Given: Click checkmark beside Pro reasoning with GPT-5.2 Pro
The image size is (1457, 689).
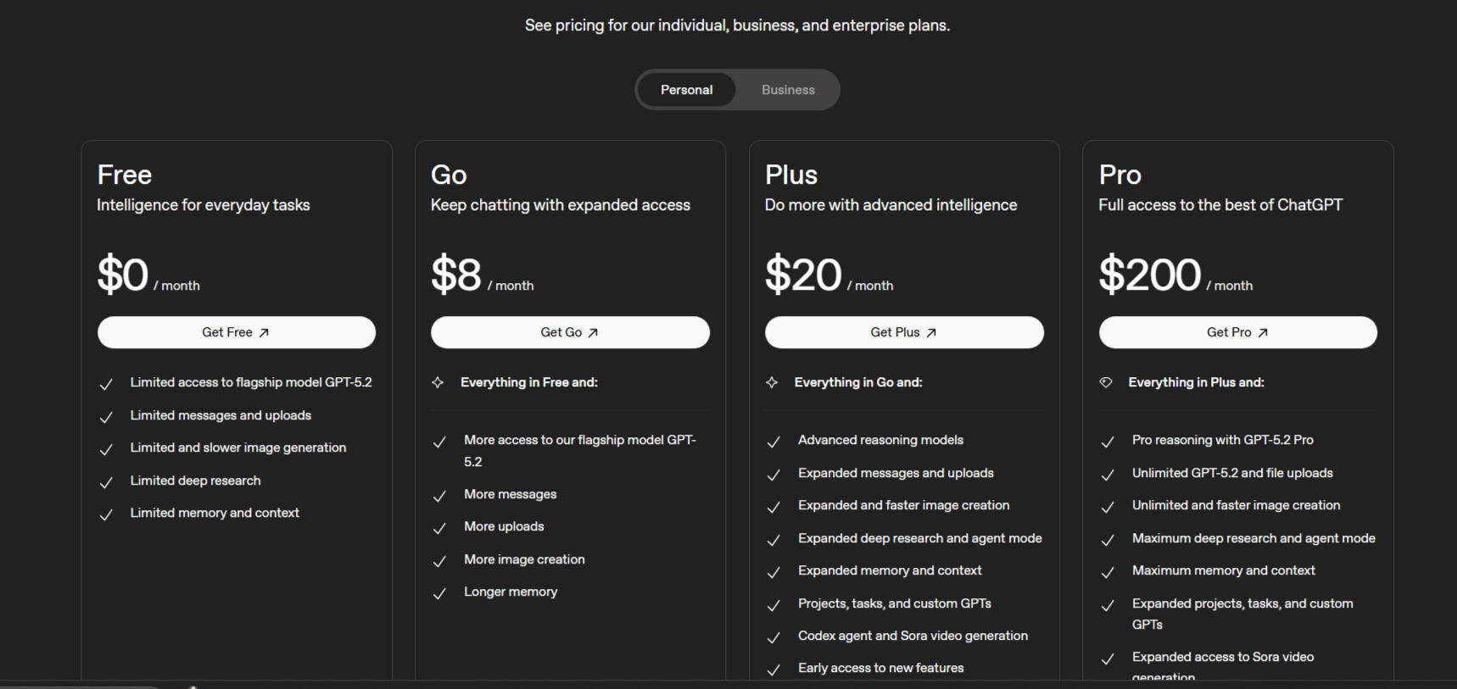Looking at the screenshot, I should [x=1108, y=442].
